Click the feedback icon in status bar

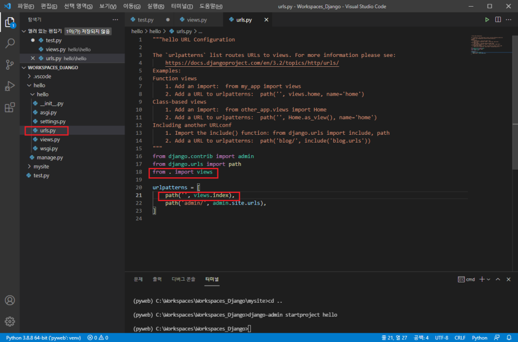pos(497,338)
